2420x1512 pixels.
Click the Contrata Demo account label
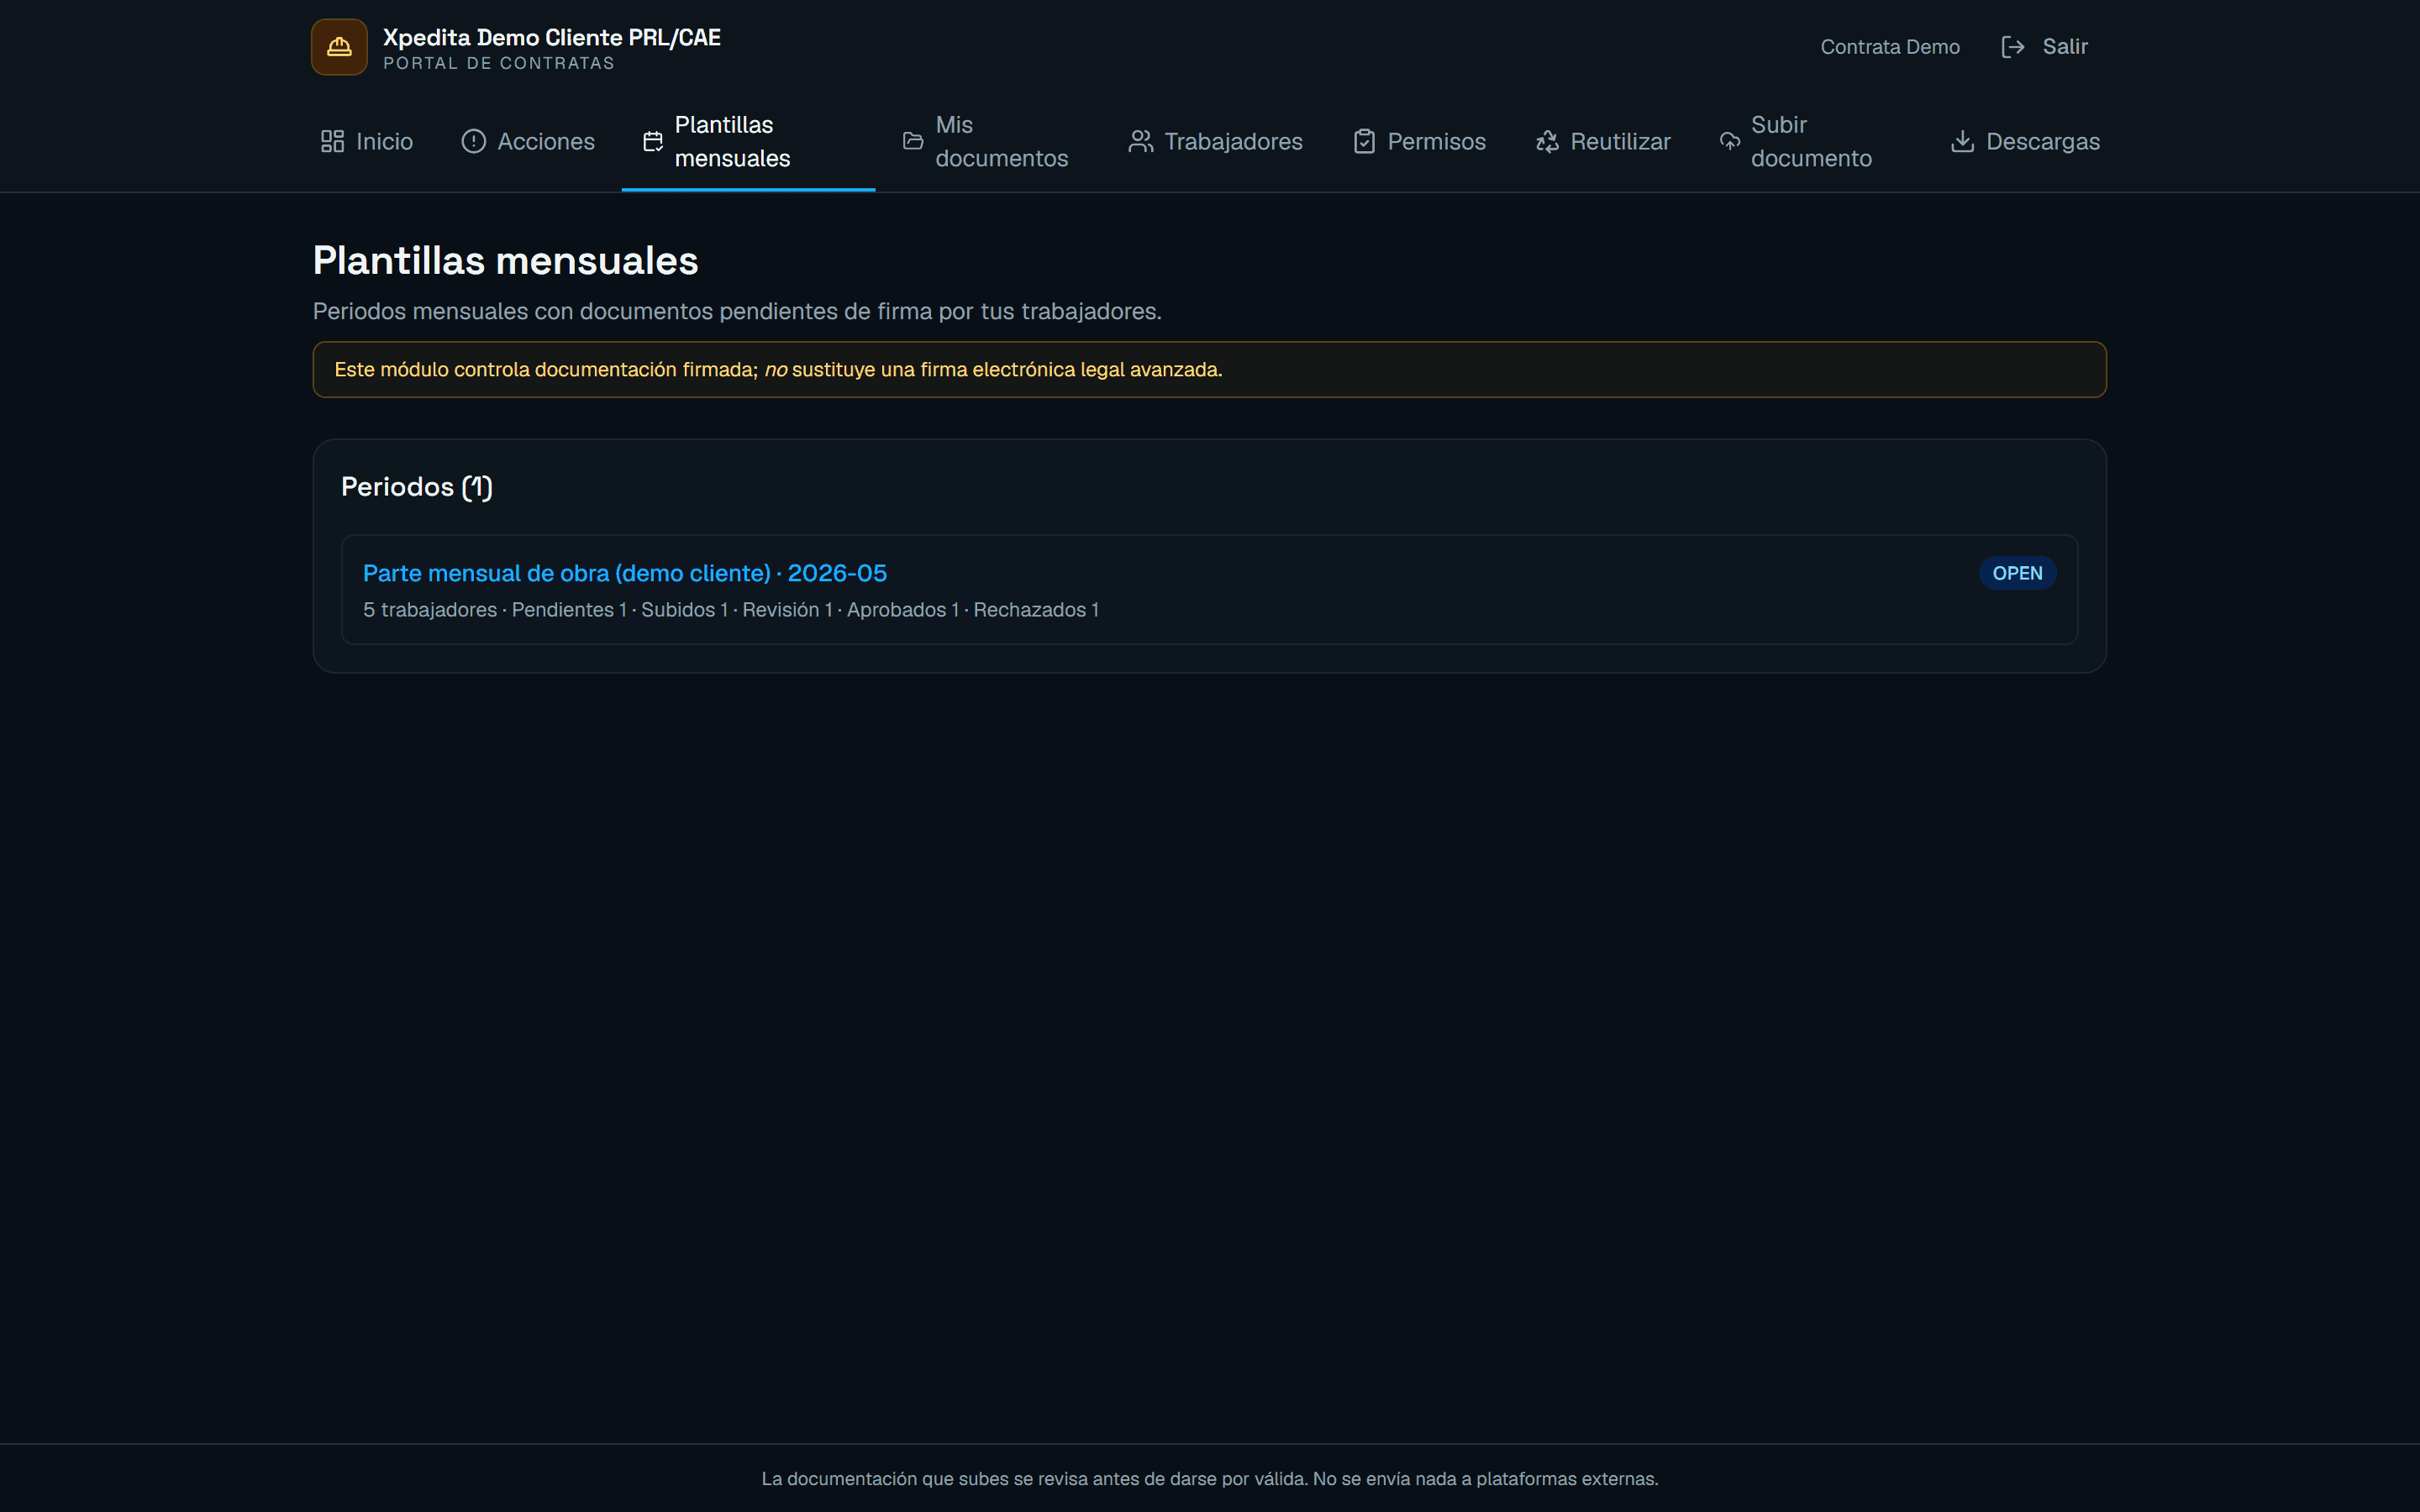pos(1890,47)
